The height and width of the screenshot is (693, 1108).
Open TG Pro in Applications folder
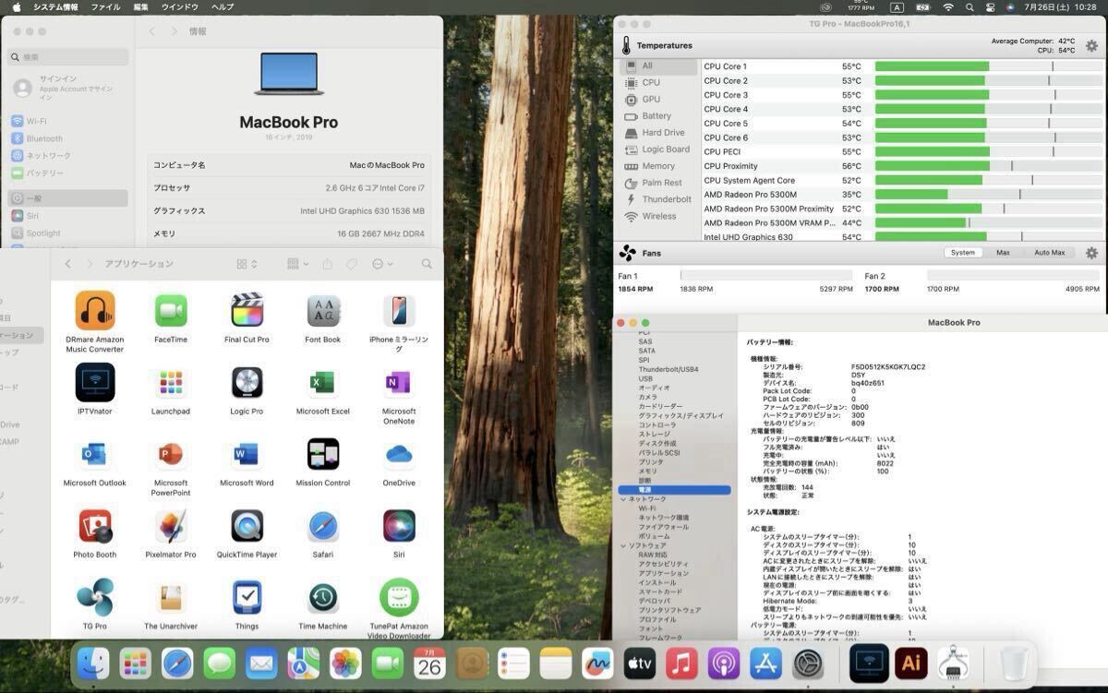coord(95,597)
